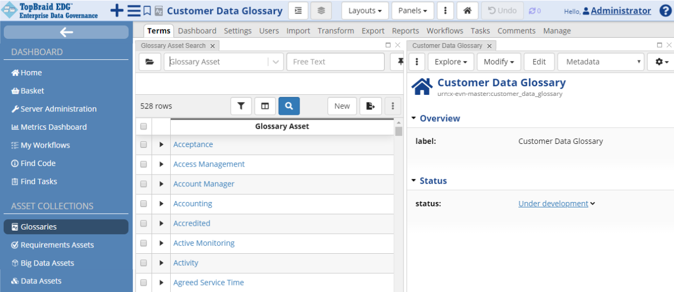Check the Account Manager row checkbox
This screenshot has height=292, width=674.
click(x=143, y=184)
